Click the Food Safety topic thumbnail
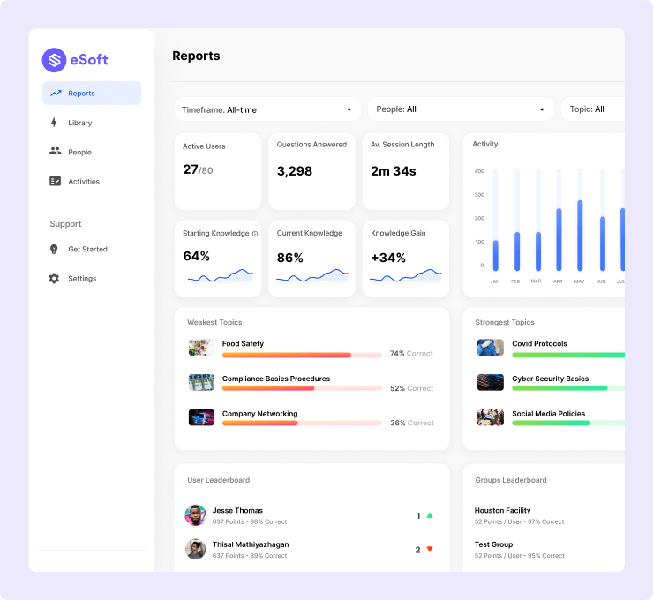The width and height of the screenshot is (653, 600). (201, 348)
